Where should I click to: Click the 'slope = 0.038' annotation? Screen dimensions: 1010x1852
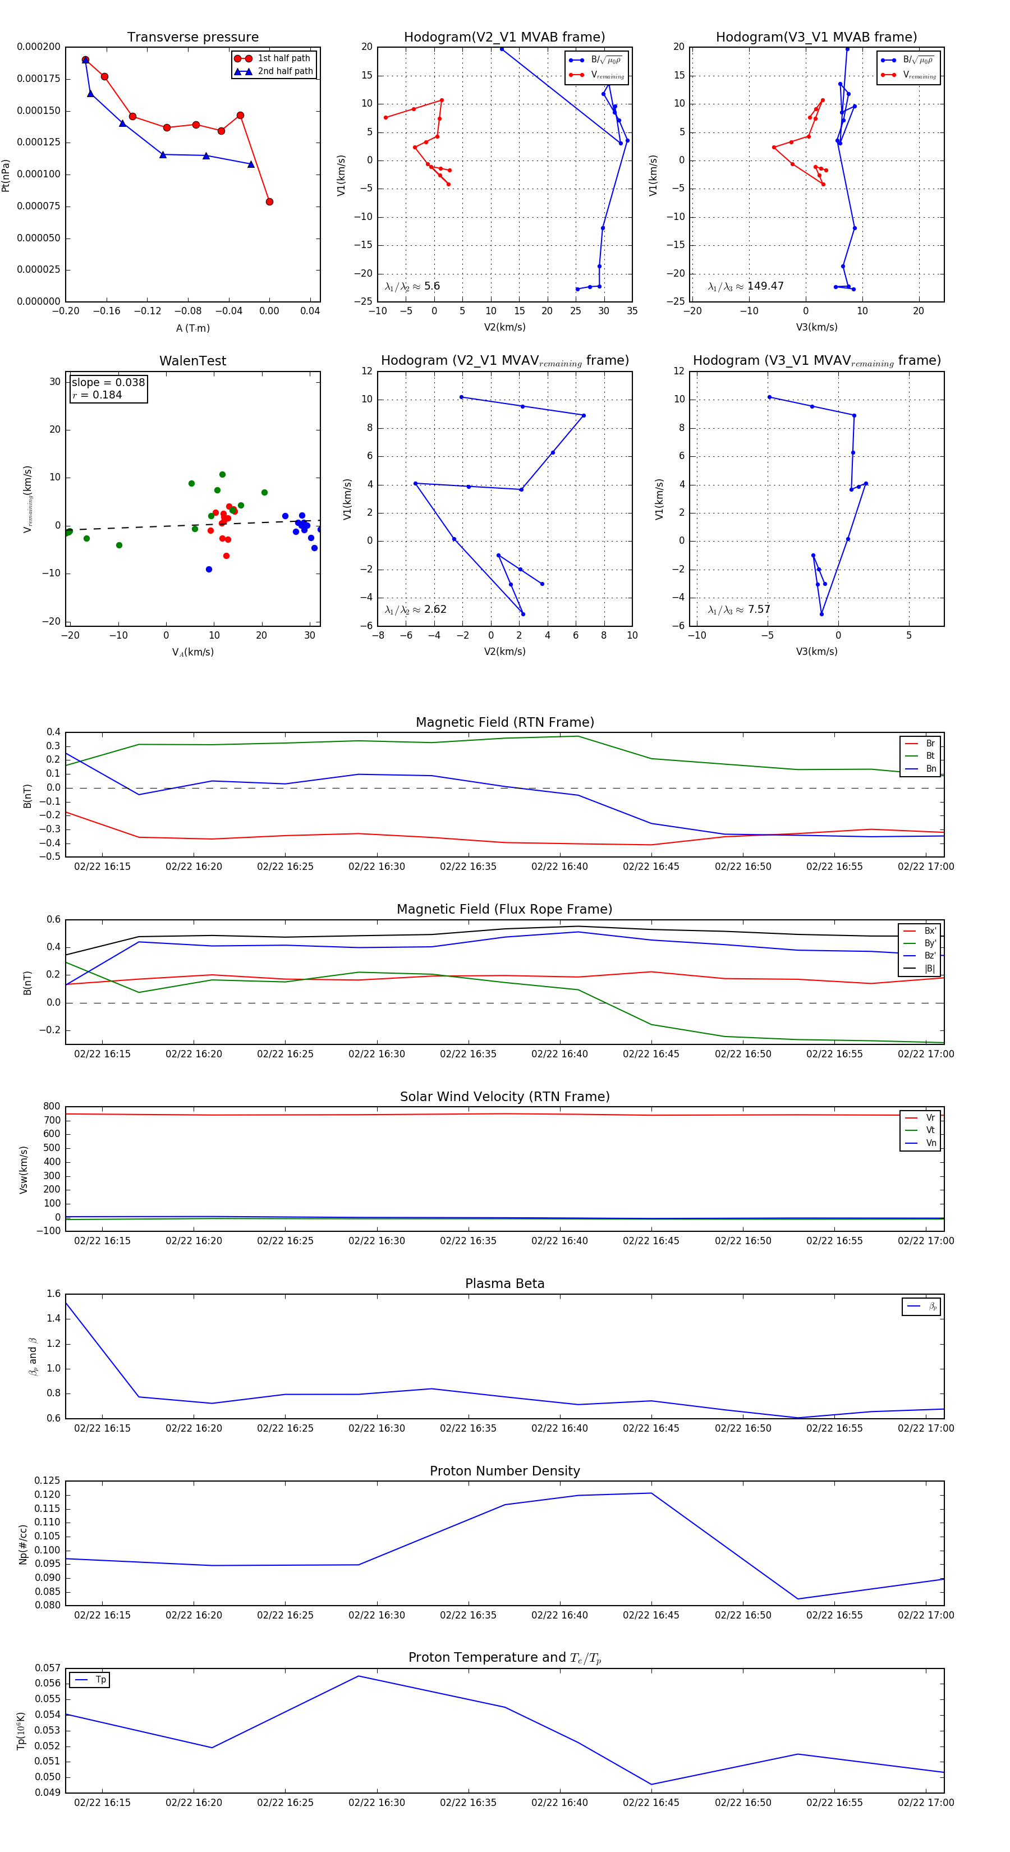pyautogui.click(x=108, y=383)
